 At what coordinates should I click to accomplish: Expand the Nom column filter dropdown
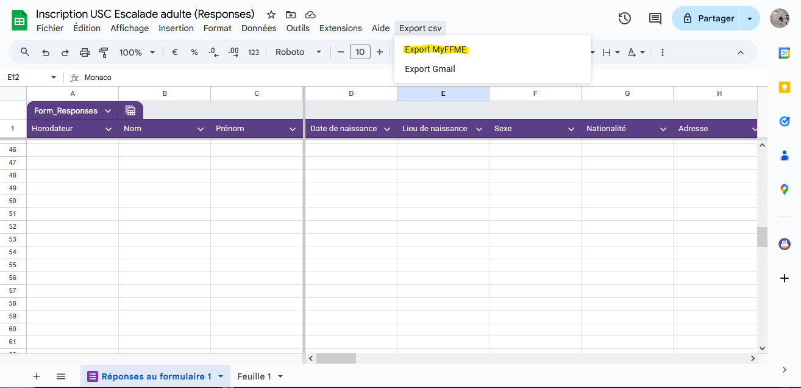[201, 129]
